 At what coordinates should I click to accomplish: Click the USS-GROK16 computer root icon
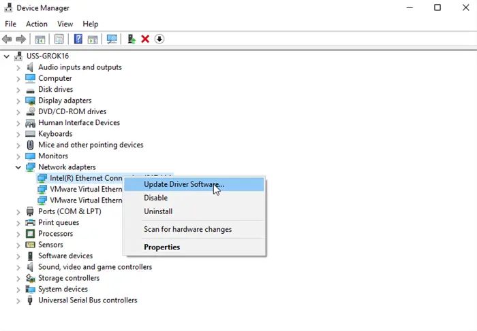coord(18,56)
